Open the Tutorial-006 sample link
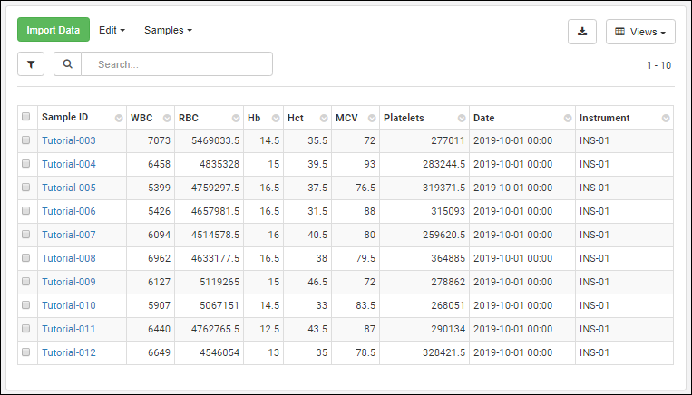Image resolution: width=692 pixels, height=395 pixels. coord(69,211)
